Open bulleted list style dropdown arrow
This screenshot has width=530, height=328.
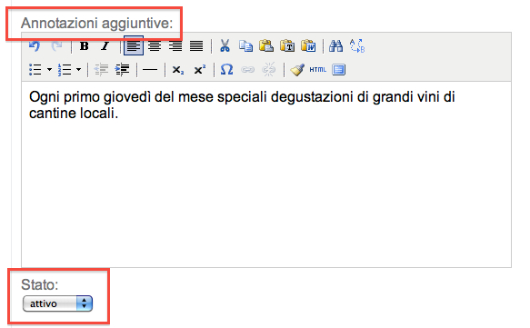point(49,70)
